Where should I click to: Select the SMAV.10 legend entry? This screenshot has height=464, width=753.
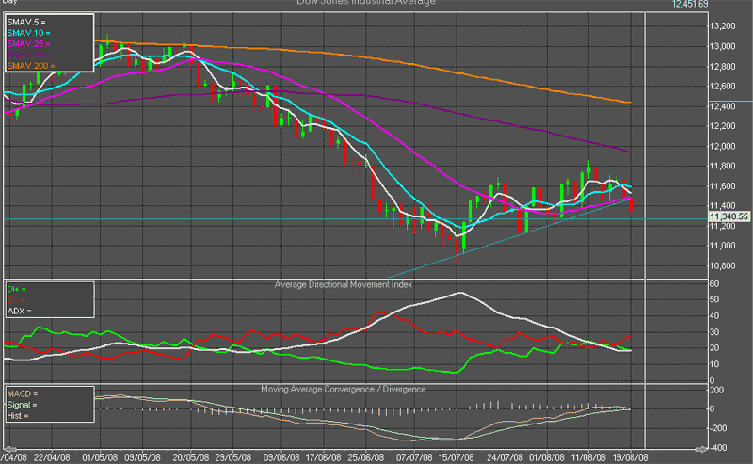(28, 33)
